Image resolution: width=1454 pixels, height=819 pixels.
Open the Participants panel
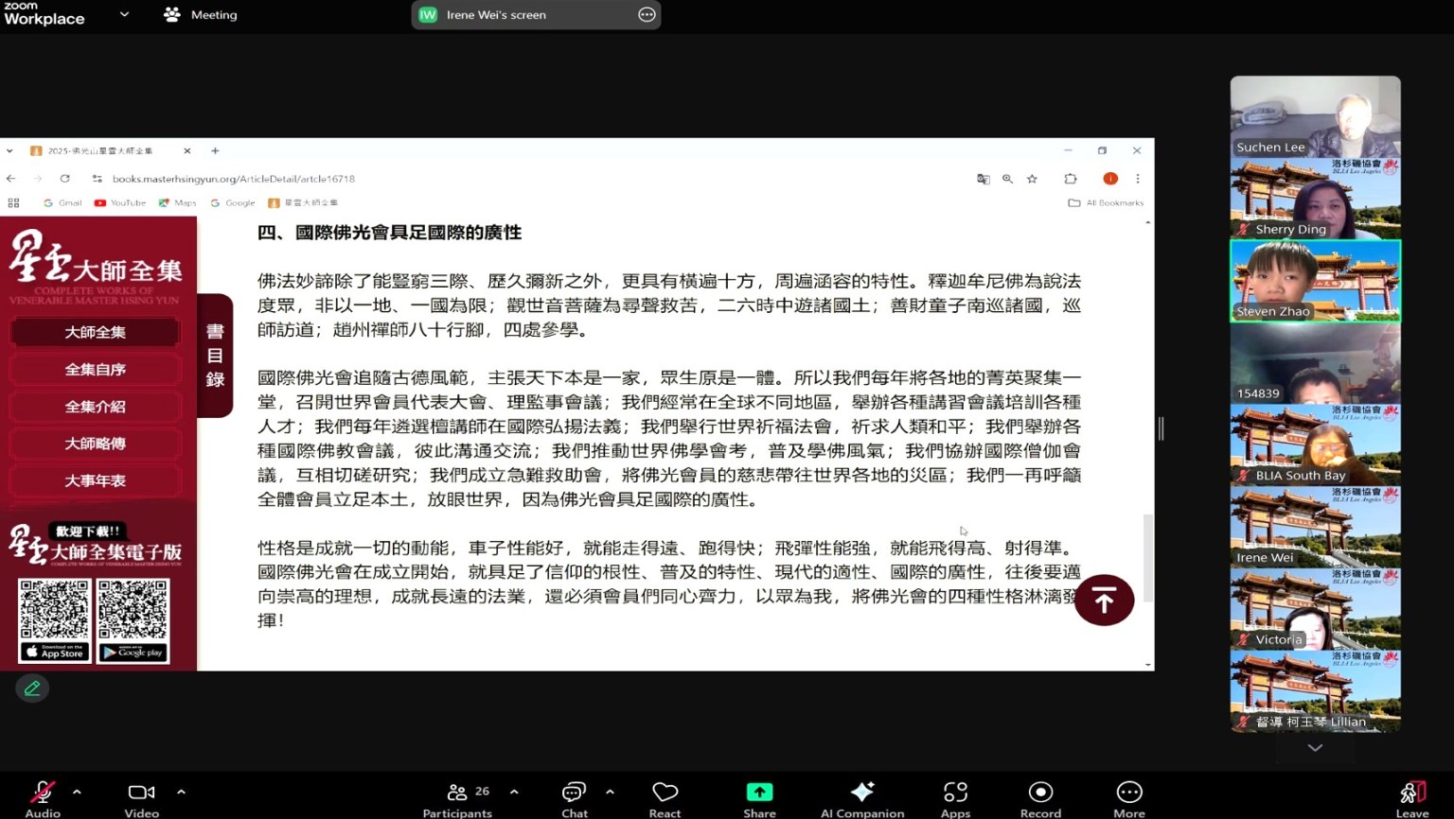point(457,799)
